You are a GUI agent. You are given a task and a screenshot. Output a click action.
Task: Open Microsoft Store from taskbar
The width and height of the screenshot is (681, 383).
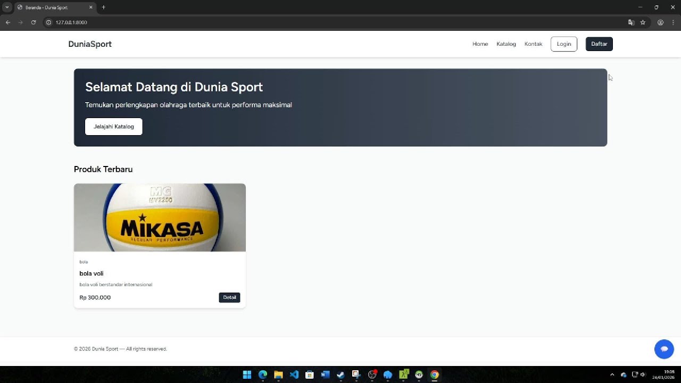point(310,374)
